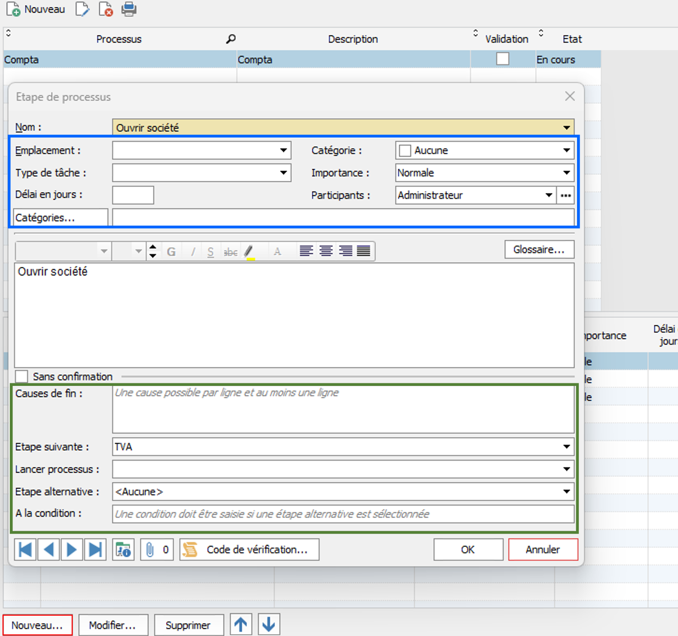This screenshot has height=636, width=678.
Task: Click the Nouveau process toolbar button
Action: (x=36, y=9)
